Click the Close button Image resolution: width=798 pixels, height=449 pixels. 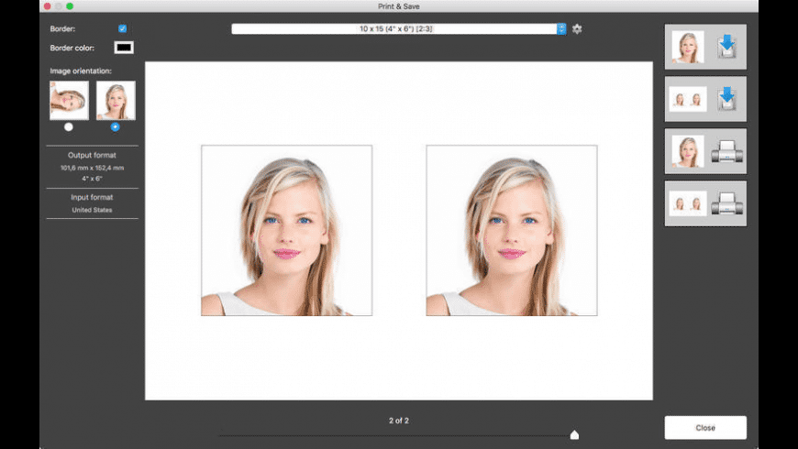point(705,428)
